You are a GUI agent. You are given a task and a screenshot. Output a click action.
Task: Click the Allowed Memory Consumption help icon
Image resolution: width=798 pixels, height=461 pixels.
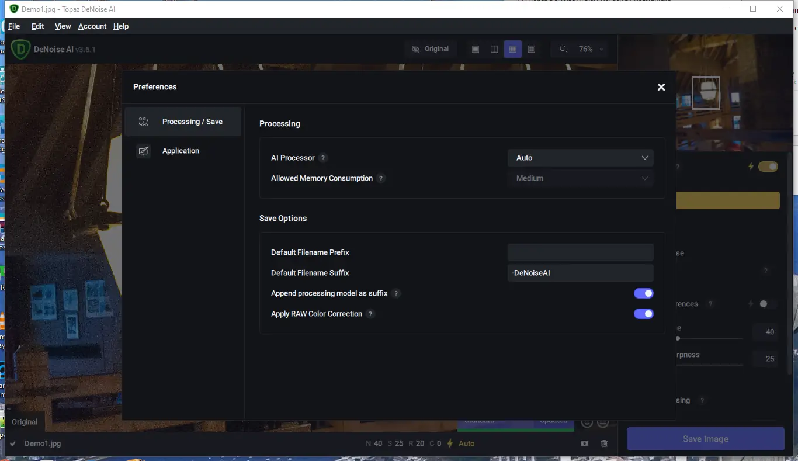pyautogui.click(x=381, y=178)
